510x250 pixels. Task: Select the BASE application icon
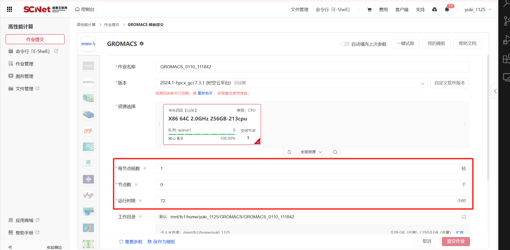click(x=88, y=66)
